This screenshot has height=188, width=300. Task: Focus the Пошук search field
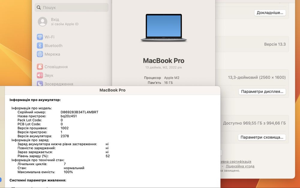(x=72, y=7)
